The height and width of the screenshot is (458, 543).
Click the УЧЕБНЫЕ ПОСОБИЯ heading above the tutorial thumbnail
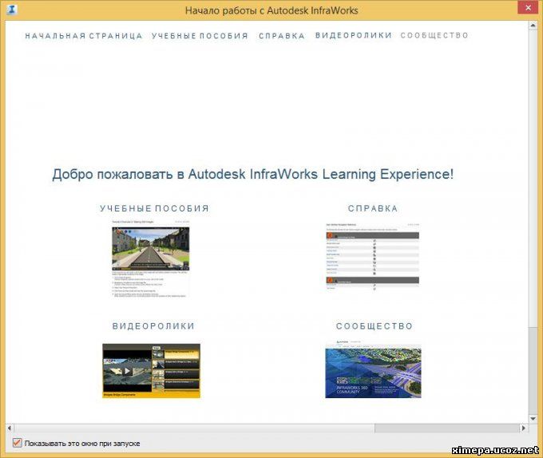point(154,209)
